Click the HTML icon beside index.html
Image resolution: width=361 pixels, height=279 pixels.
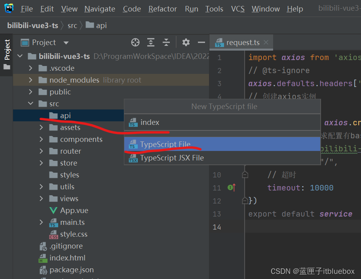tap(43, 258)
